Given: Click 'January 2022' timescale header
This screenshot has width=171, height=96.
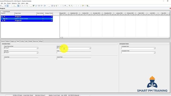Looking at the screenshot, I should point(119,13).
